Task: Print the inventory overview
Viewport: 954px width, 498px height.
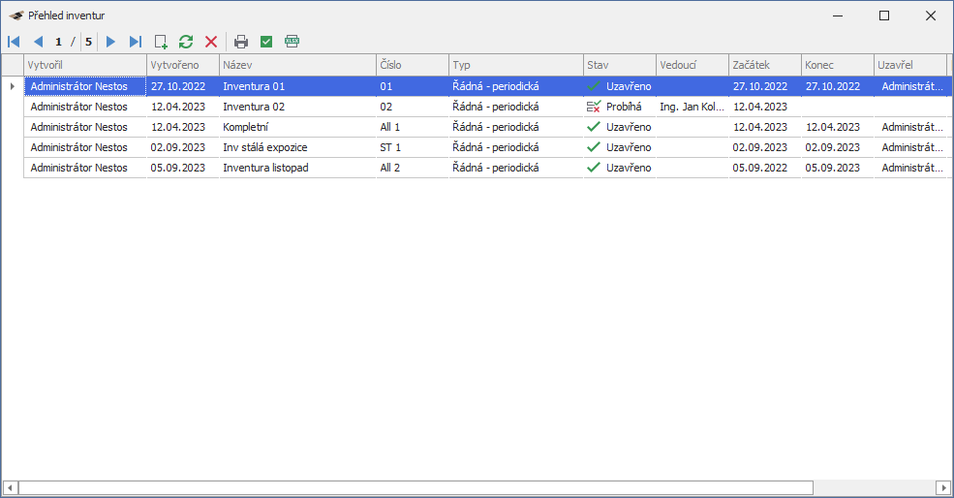Action: 241,42
